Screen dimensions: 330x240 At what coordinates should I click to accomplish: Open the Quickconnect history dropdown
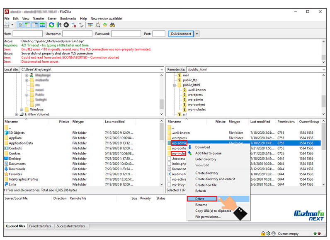197,34
